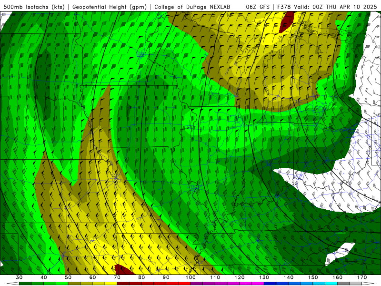Click the '100' label on the color scale
Screen dimensions: 381x286
click(190, 277)
